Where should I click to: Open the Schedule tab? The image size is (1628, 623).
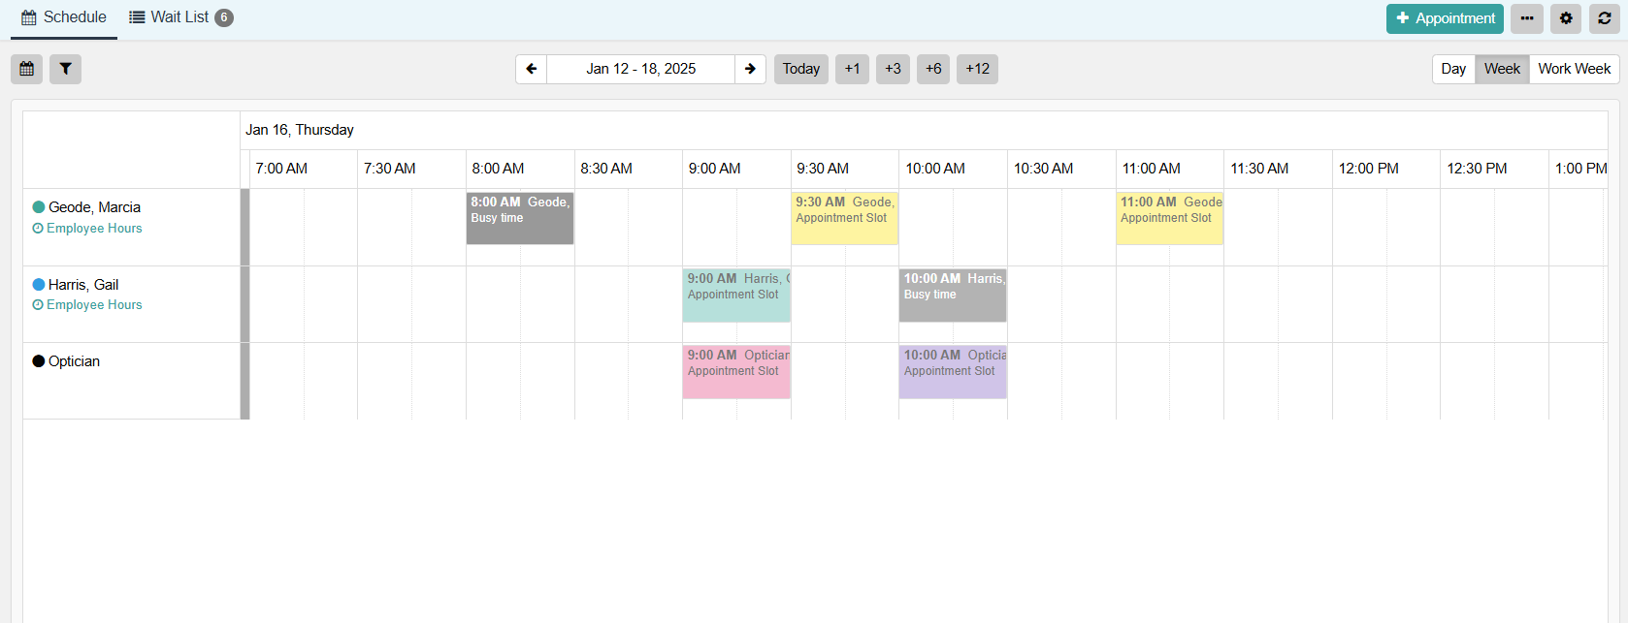pyautogui.click(x=64, y=17)
